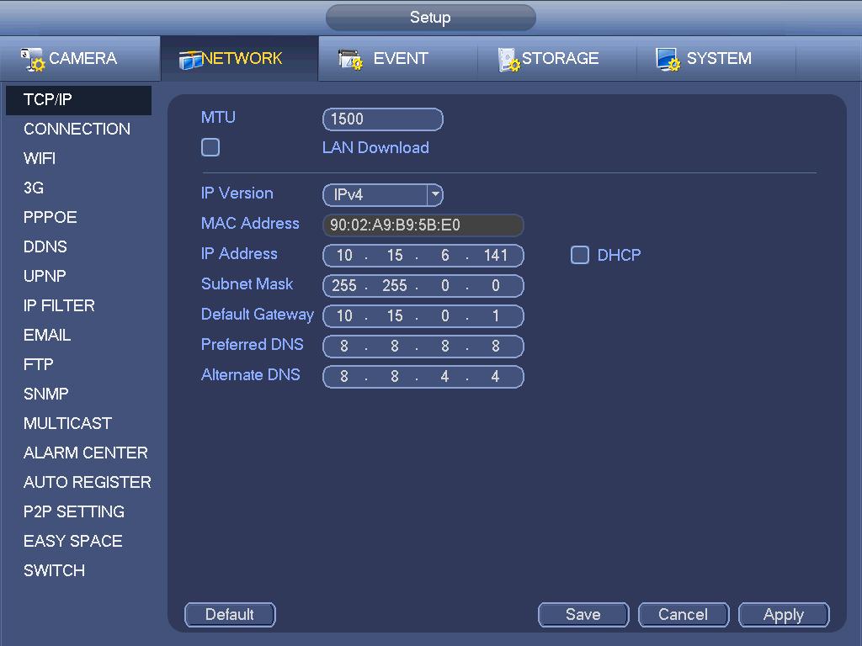Open UPNP settings in sidebar
This screenshot has height=646, width=862.
pos(45,276)
